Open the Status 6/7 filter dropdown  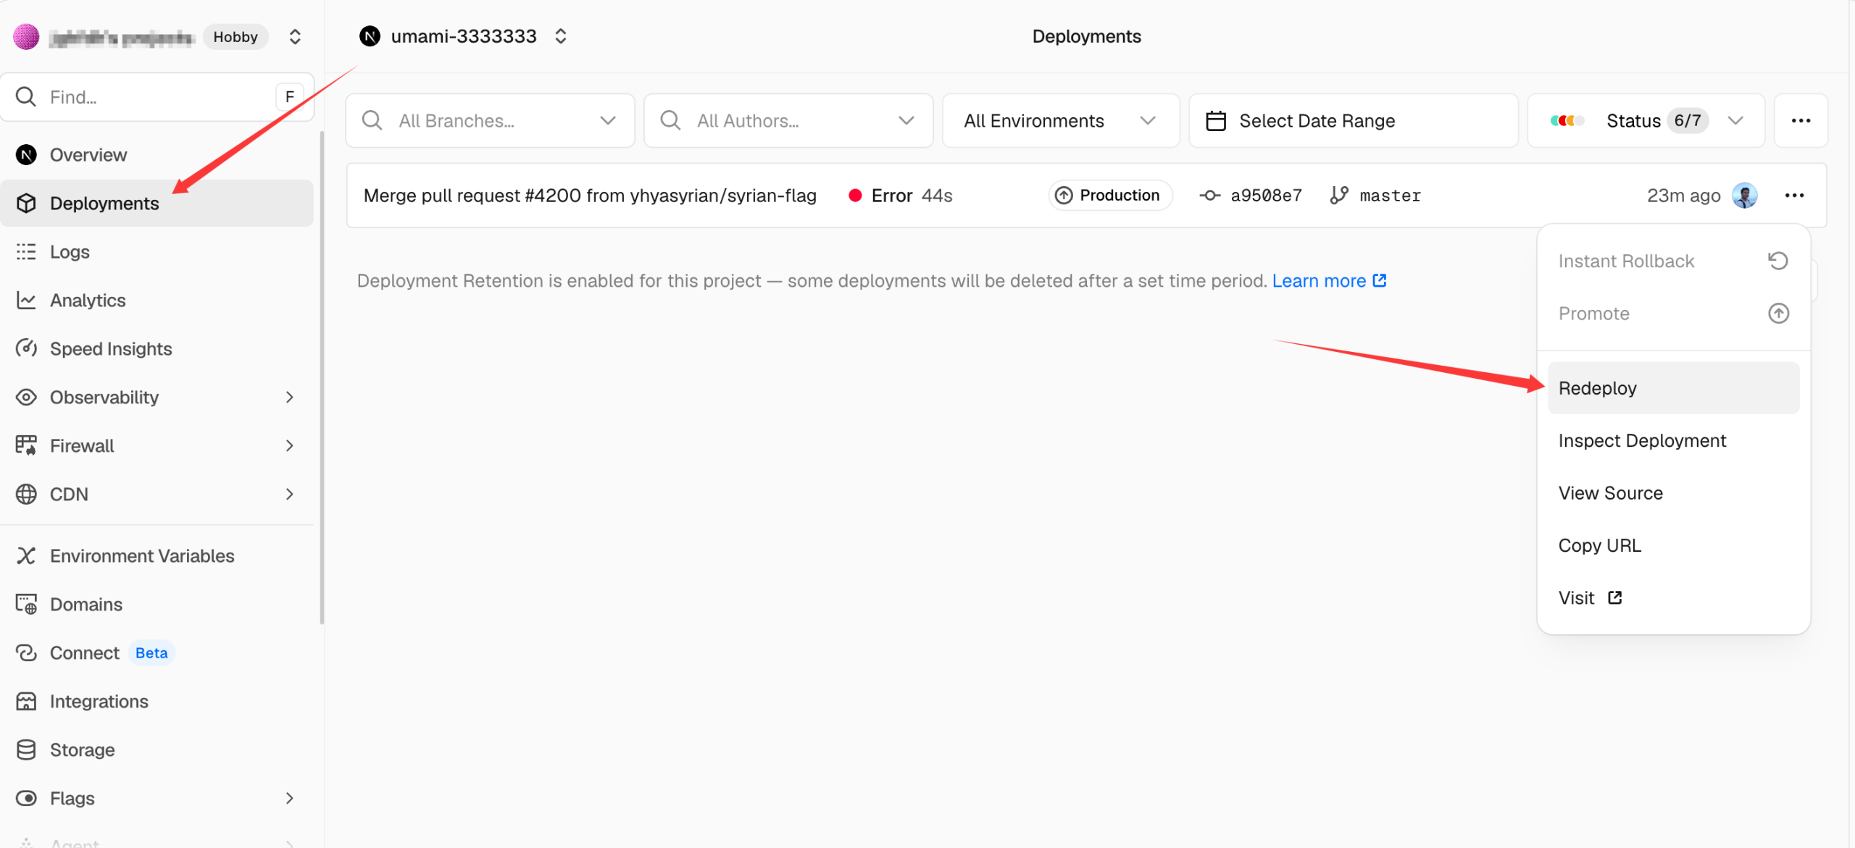pos(1646,121)
